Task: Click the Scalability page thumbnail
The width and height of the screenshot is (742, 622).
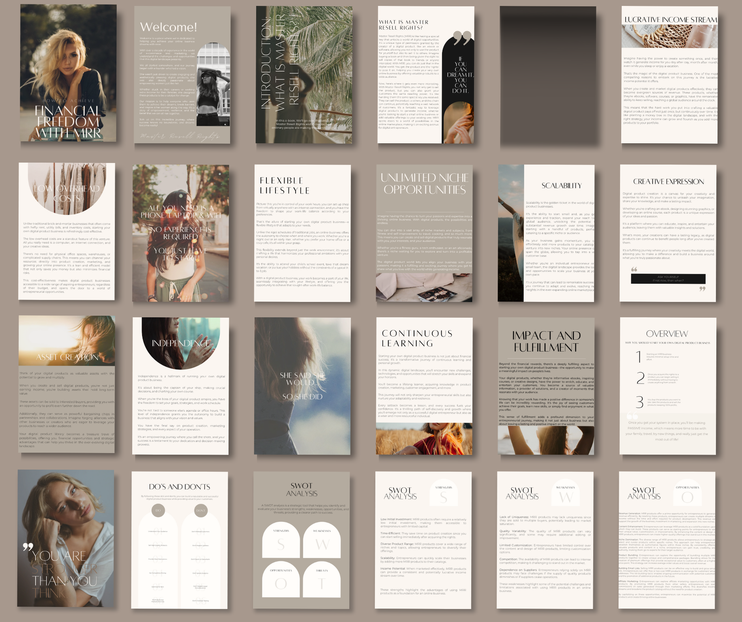Action: coord(546,233)
